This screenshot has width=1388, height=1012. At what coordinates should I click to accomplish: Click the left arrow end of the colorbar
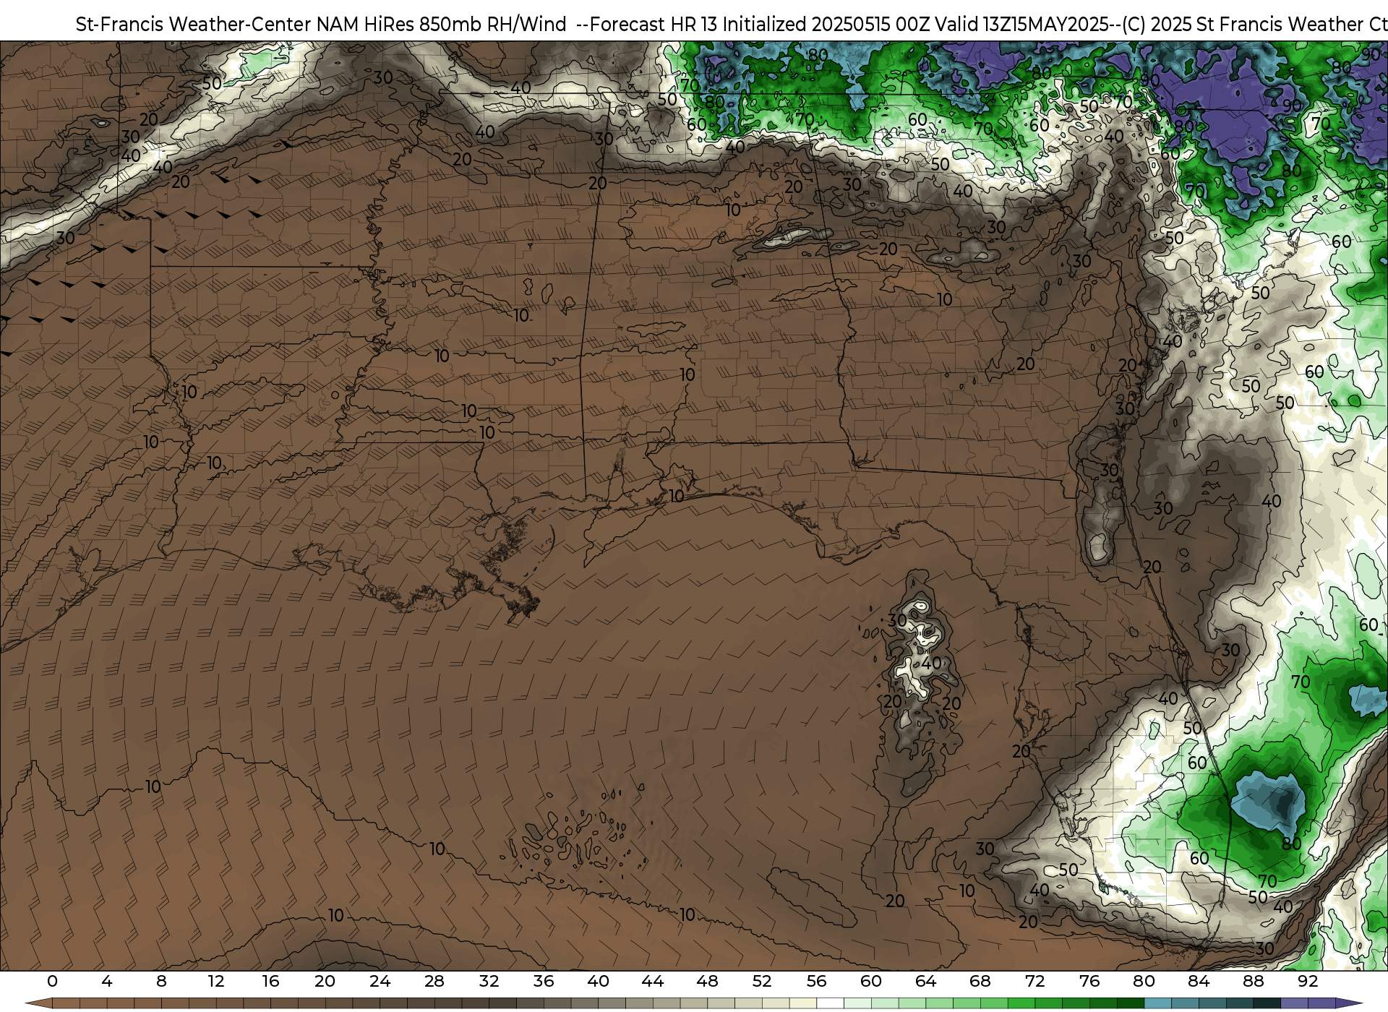click(38, 1003)
